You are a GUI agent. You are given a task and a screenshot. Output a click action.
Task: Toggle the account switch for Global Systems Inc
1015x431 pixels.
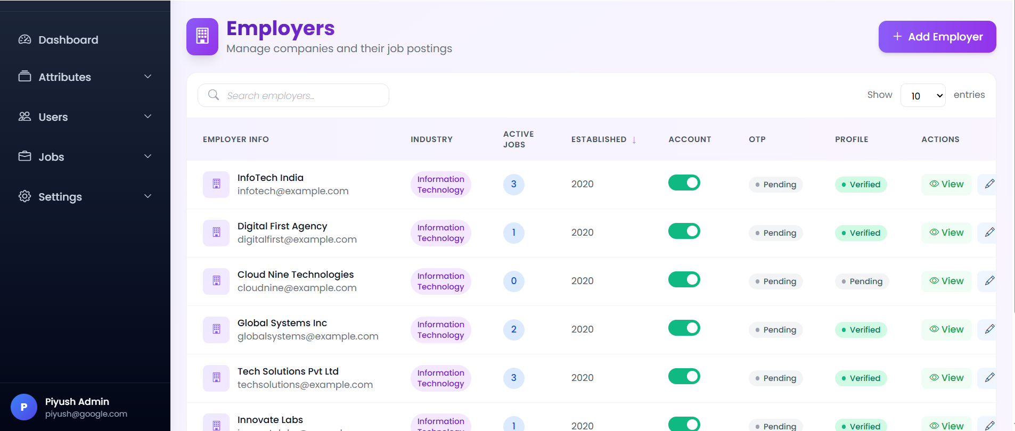tap(684, 328)
